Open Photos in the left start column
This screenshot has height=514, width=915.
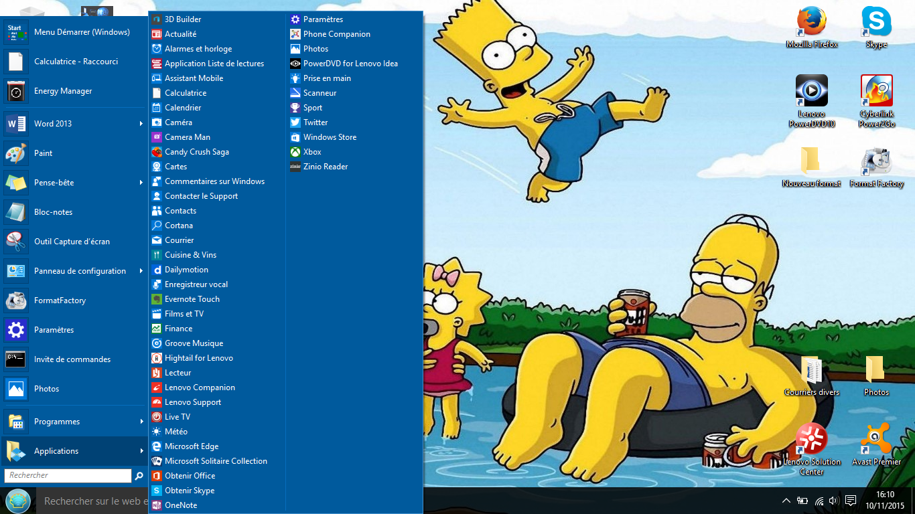point(74,389)
